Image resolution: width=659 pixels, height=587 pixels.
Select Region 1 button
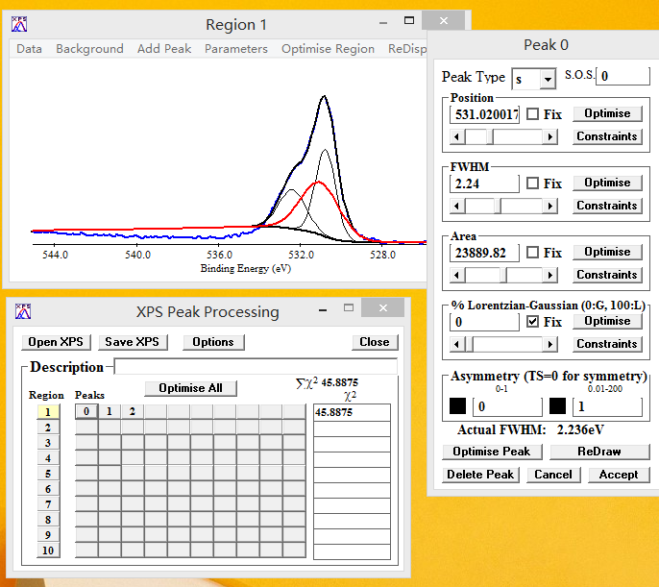point(48,412)
